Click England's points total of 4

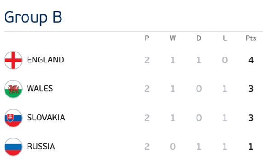point(251,60)
